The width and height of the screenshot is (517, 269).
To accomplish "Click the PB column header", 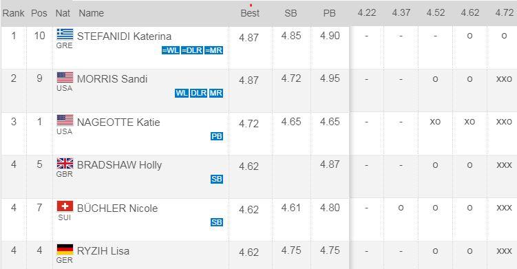I will [329, 13].
